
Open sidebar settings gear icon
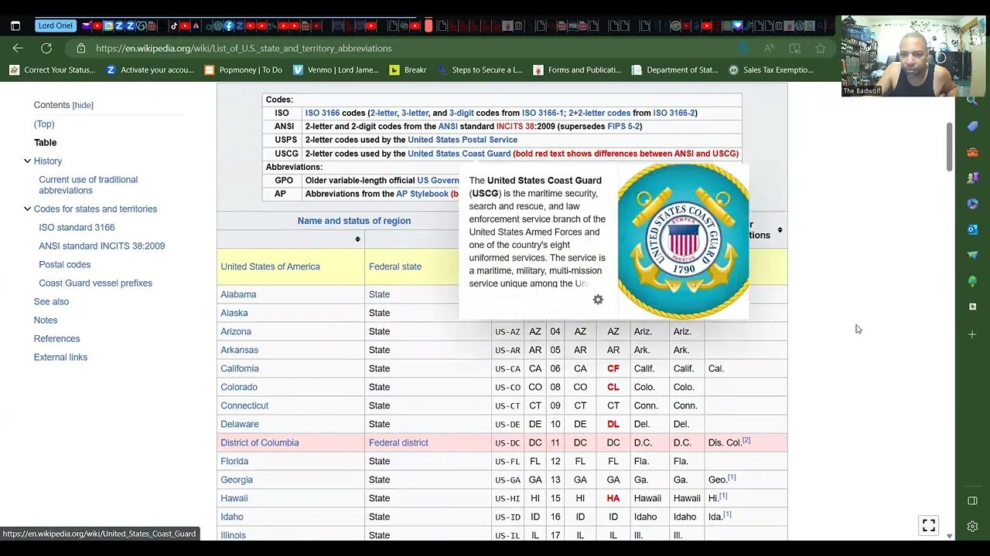click(972, 527)
